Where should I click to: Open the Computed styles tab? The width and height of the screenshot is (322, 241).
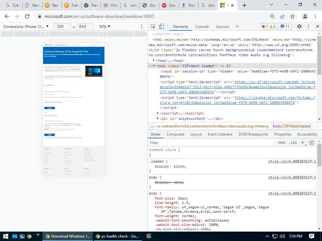[x=175, y=134]
